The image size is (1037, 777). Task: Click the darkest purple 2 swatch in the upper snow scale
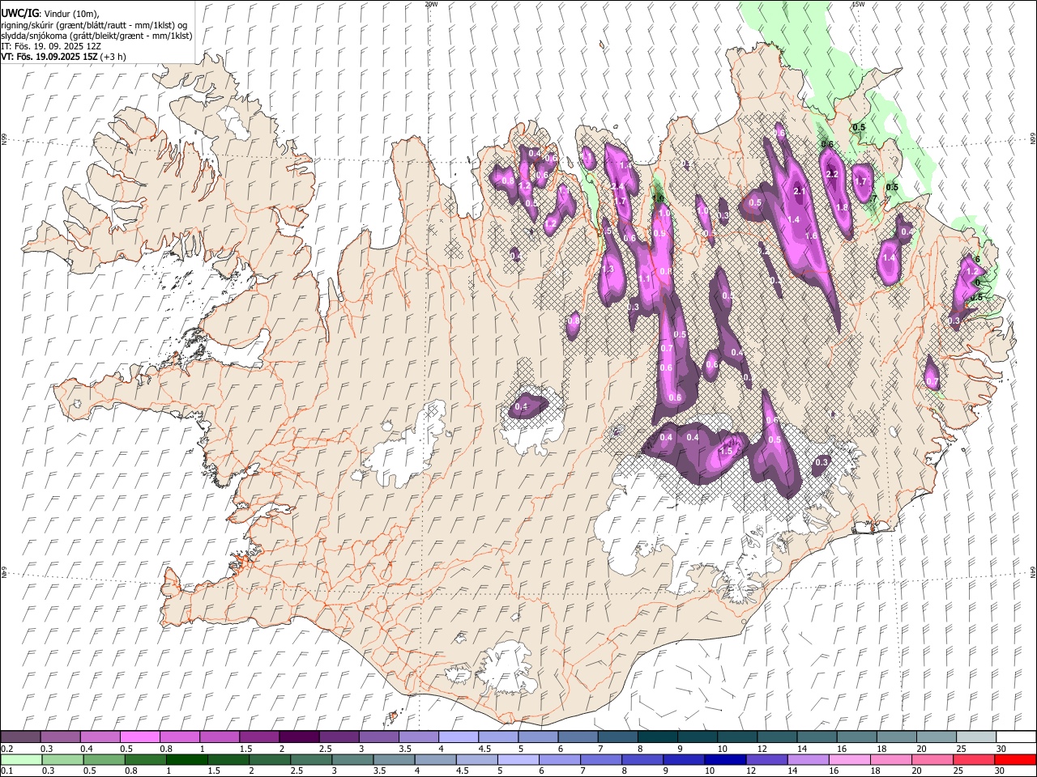coord(299,737)
